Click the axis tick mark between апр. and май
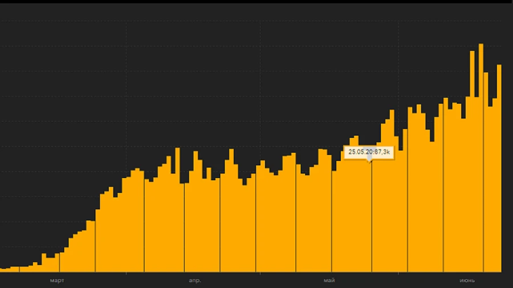Viewport: 513px width, 288px height. point(261,274)
